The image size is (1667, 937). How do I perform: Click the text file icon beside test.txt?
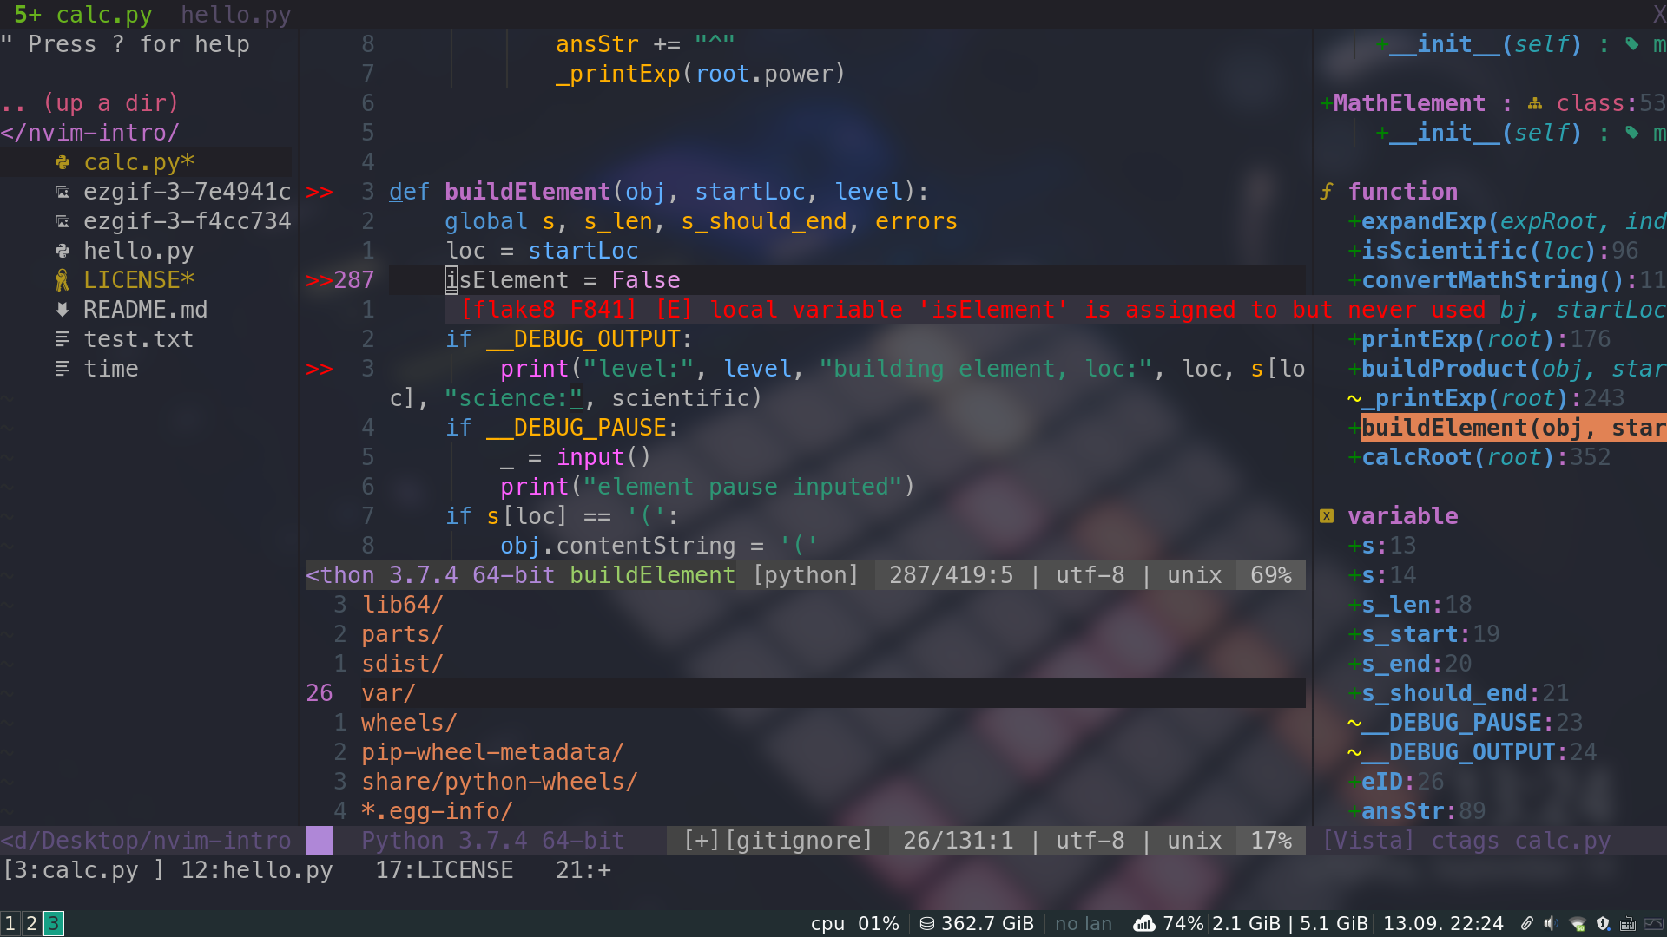63,339
